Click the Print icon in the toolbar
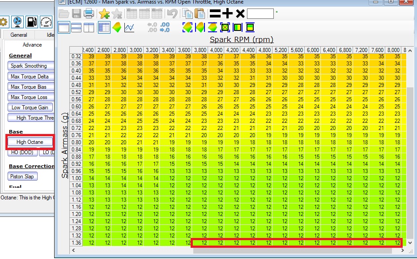 point(89,13)
